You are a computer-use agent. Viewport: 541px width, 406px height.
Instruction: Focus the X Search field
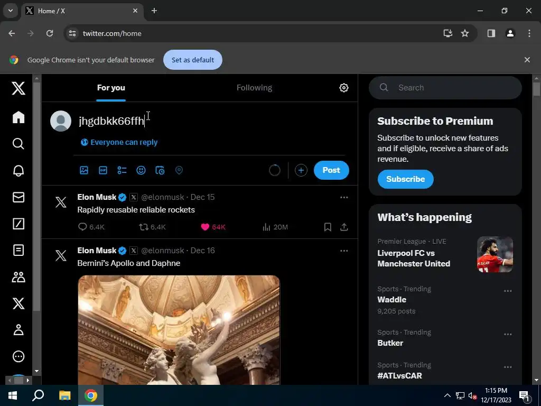[x=445, y=88]
